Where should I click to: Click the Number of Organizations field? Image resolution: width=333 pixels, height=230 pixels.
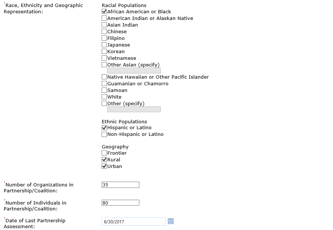(x=120, y=185)
